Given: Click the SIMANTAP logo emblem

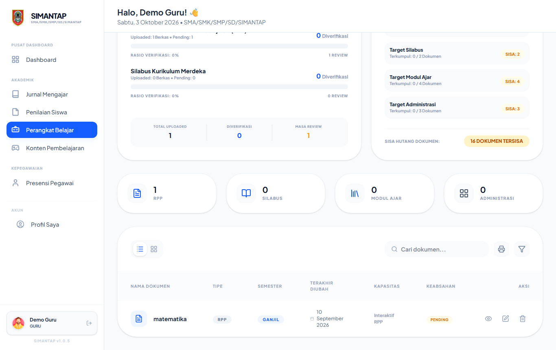Looking at the screenshot, I should (18, 18).
